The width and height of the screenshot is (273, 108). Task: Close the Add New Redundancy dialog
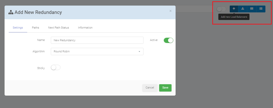click(x=171, y=11)
